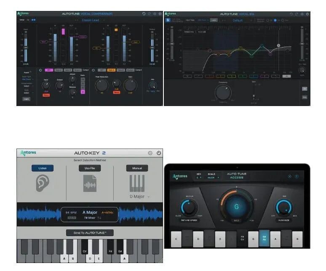Select the grey FET button in Comp II

[102, 70]
